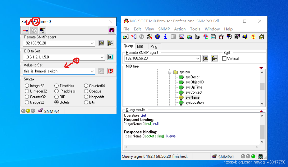Open the Edit menu
The height and width of the screenshot is (167, 288).
(137, 29)
